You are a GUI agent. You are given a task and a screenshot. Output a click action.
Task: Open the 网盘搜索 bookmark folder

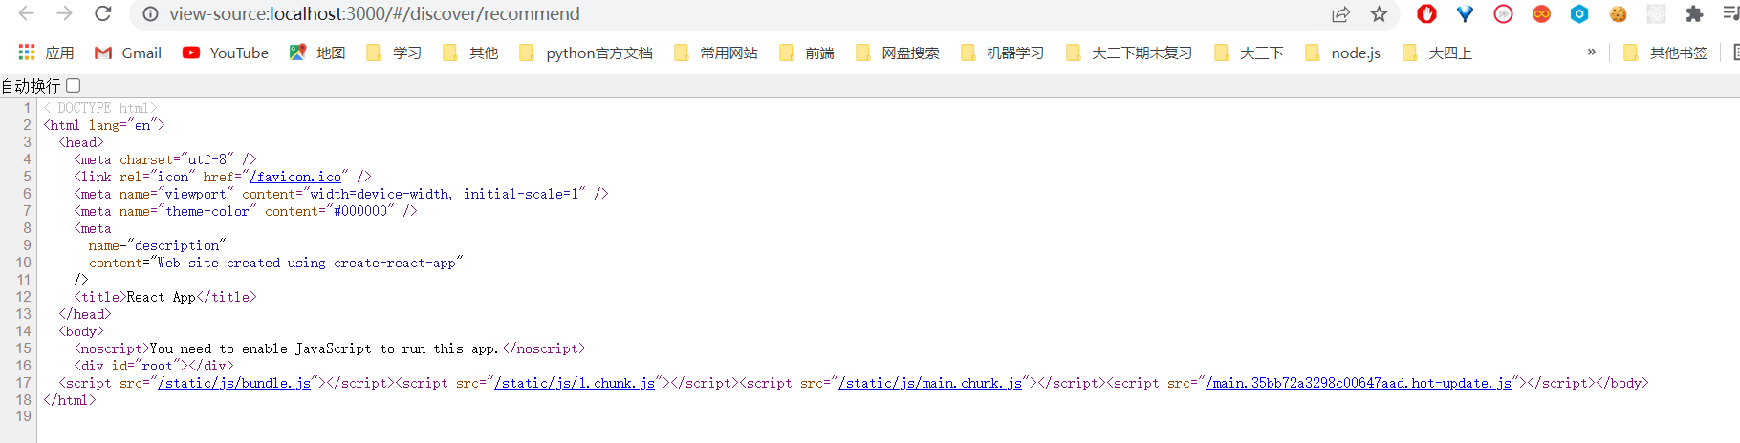coord(898,53)
